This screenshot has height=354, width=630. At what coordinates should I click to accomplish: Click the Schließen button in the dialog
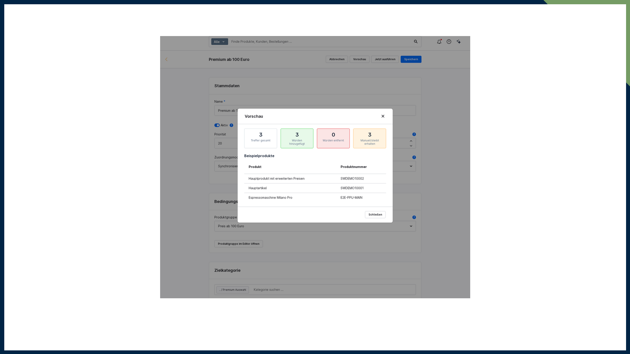375,215
